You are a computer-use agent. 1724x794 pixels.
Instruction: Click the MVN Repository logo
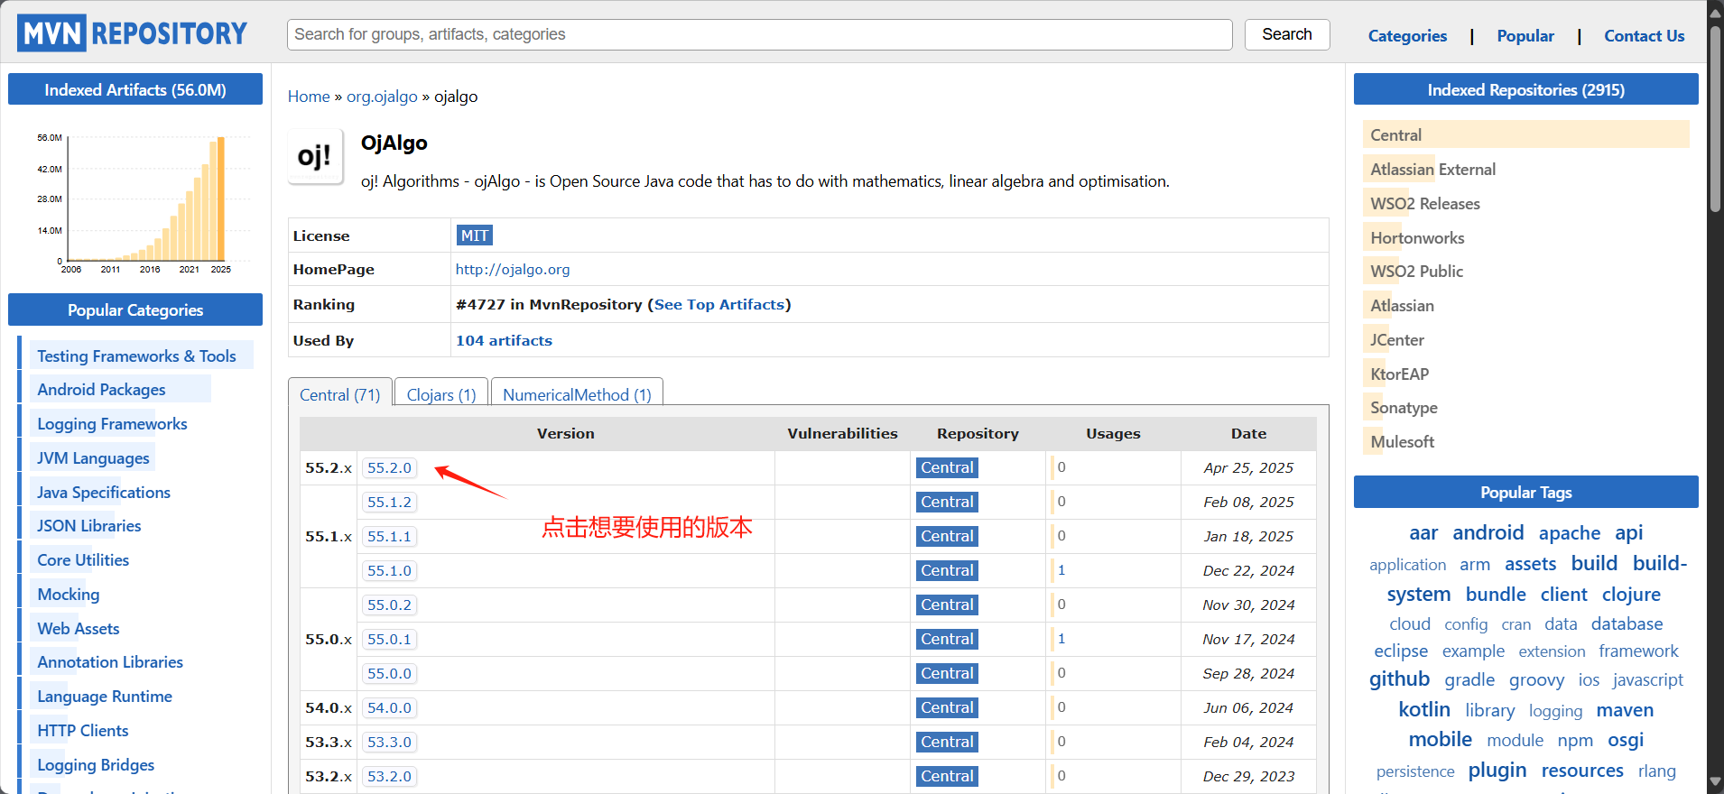click(x=132, y=33)
